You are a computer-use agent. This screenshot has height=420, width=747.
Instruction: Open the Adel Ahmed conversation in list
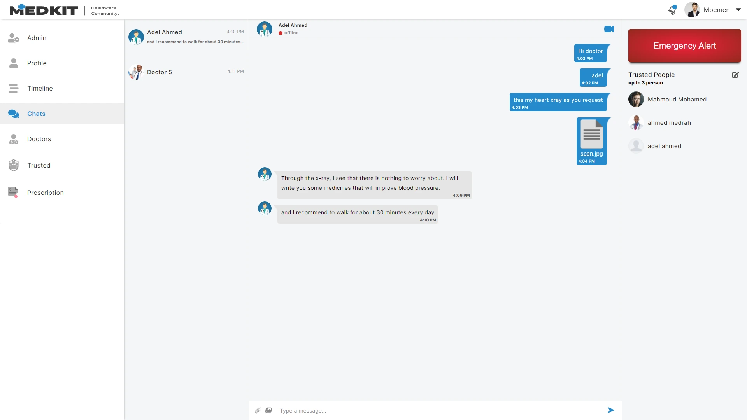click(x=186, y=37)
